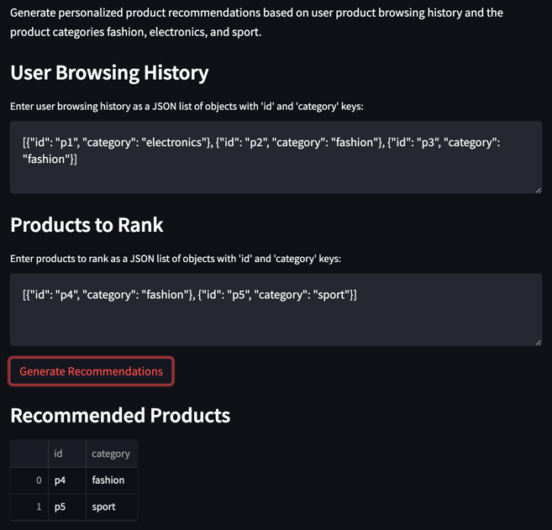Click the User Browsing History heading
This screenshot has height=530, width=552.
[109, 73]
